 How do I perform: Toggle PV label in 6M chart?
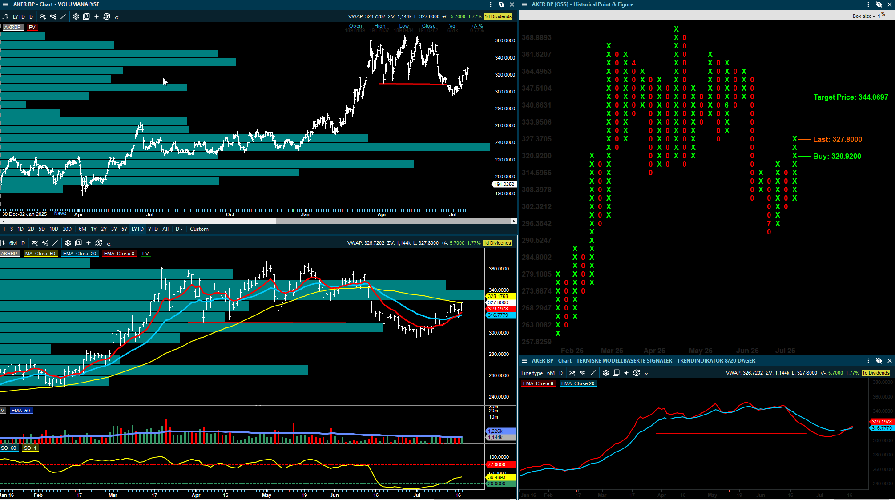coord(145,254)
